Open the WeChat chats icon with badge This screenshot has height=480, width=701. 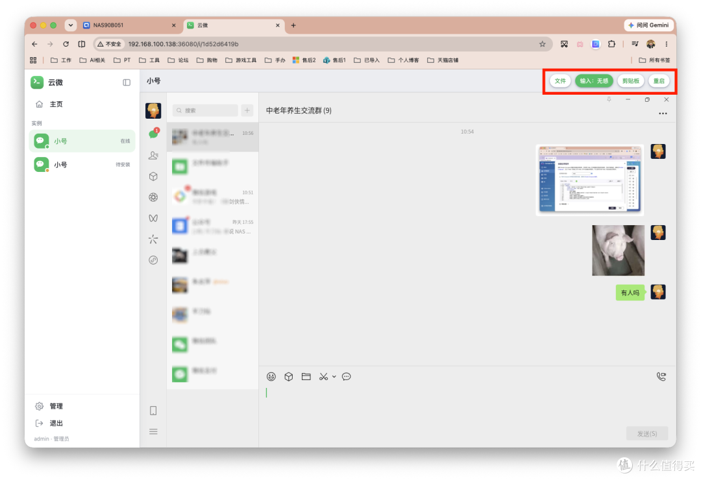(x=153, y=134)
